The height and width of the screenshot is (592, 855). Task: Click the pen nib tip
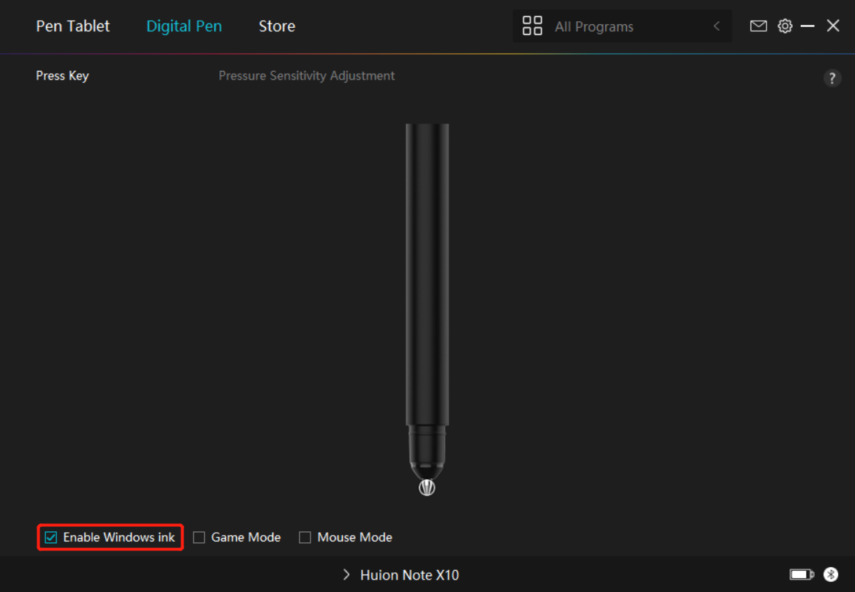[x=427, y=487]
